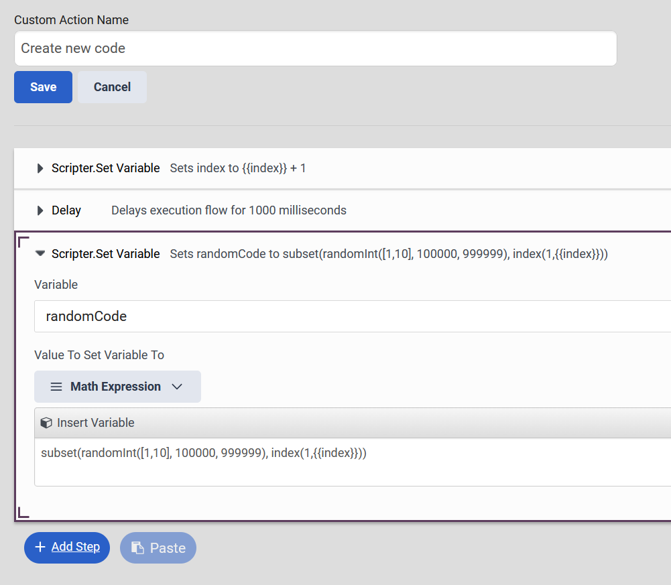Cancel editing the custom action
The height and width of the screenshot is (585, 671).
(112, 87)
